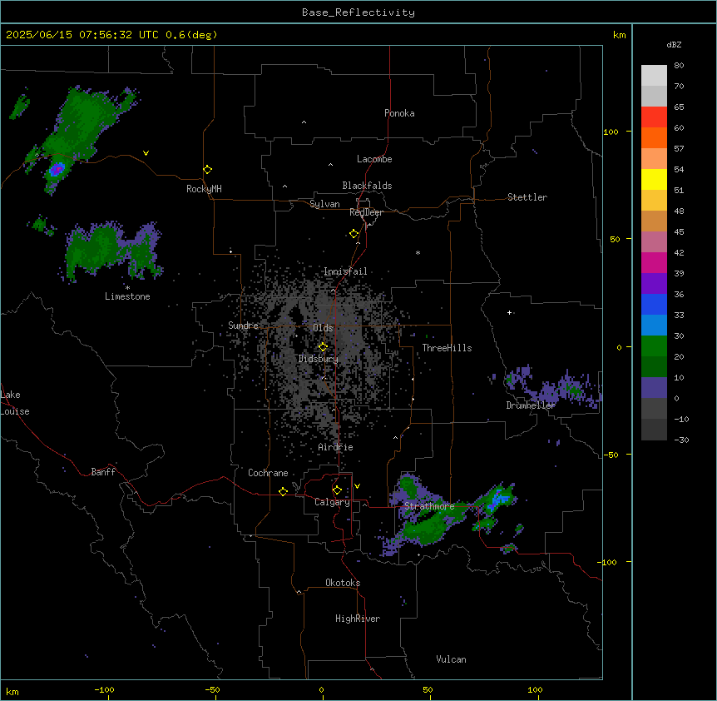Click the Sundre label
The width and height of the screenshot is (717, 701).
tap(243, 326)
